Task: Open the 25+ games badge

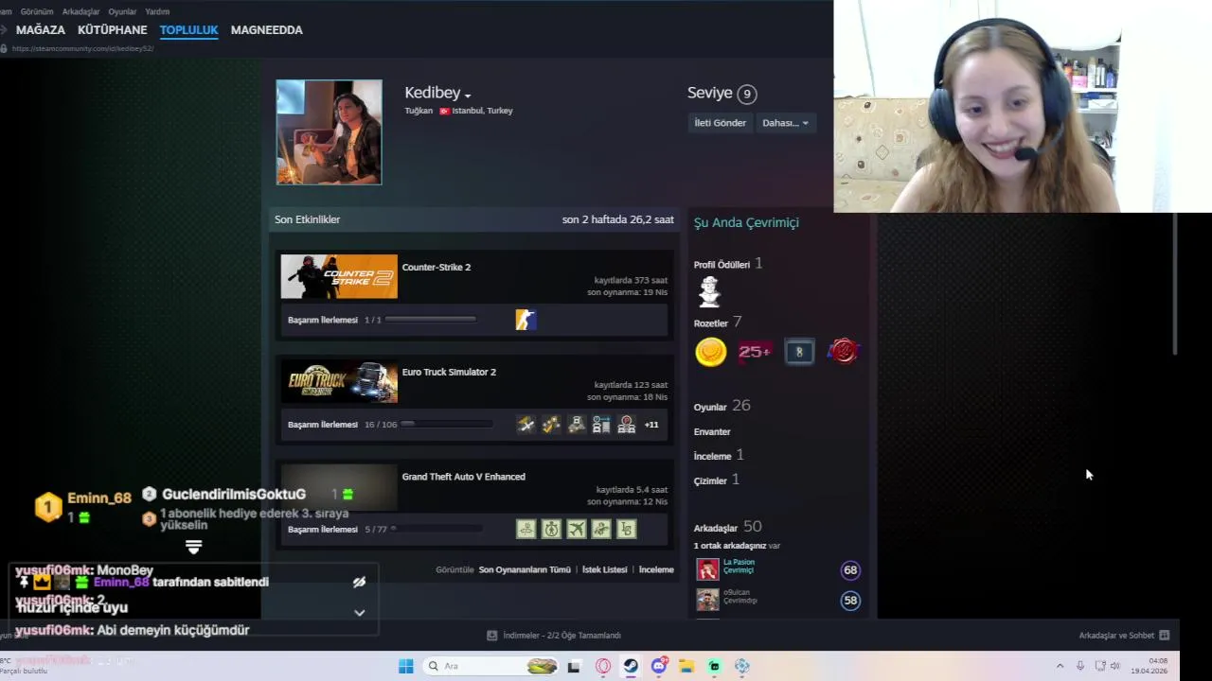Action: point(755,352)
